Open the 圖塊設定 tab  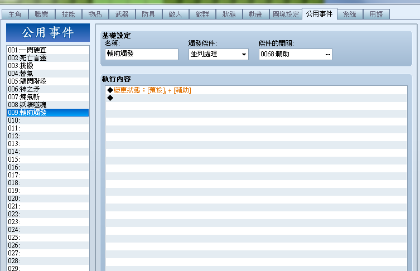coord(286,14)
